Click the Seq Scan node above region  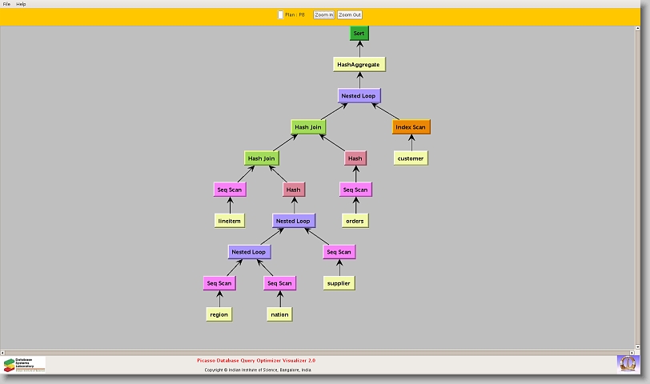(x=219, y=283)
